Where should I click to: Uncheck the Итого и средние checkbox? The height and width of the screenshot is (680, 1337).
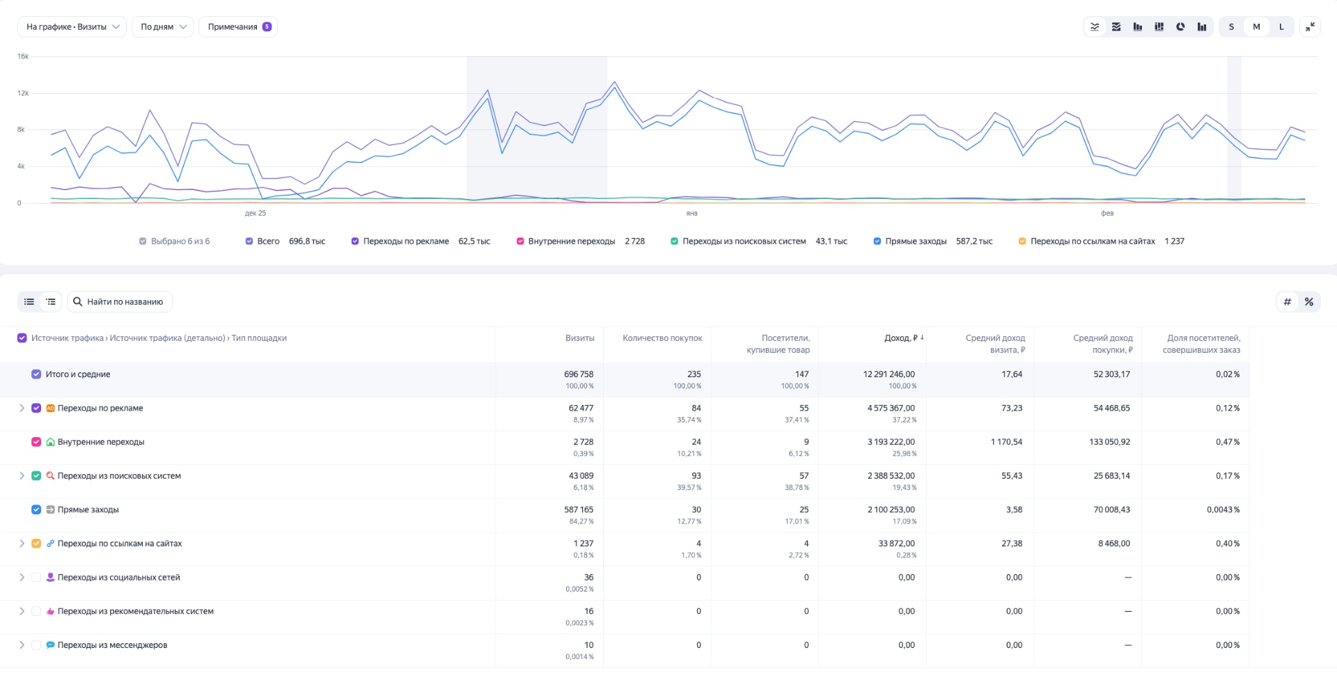[36, 374]
